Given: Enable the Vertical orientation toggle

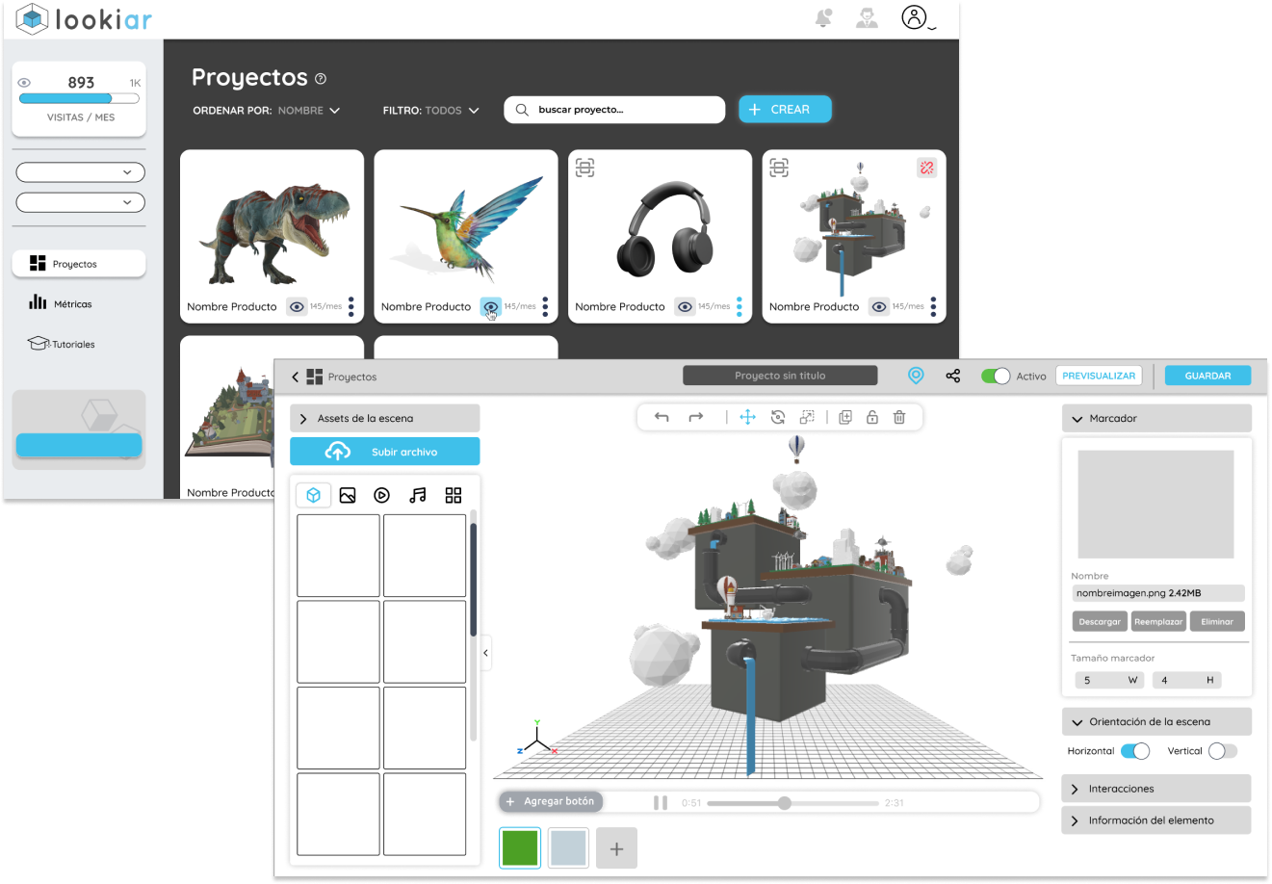Looking at the screenshot, I should click(1222, 751).
